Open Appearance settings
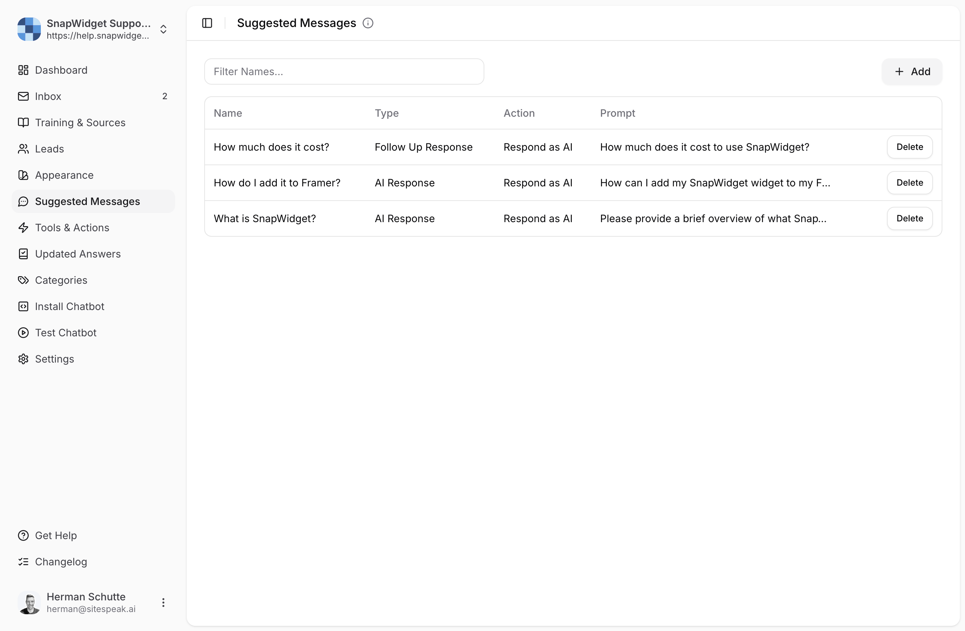Image resolution: width=965 pixels, height=631 pixels. coord(93,175)
